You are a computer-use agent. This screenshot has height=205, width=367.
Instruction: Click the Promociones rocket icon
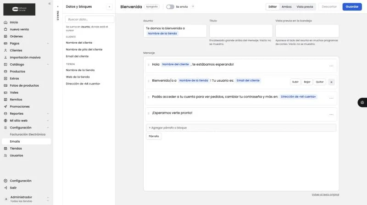[6, 107]
